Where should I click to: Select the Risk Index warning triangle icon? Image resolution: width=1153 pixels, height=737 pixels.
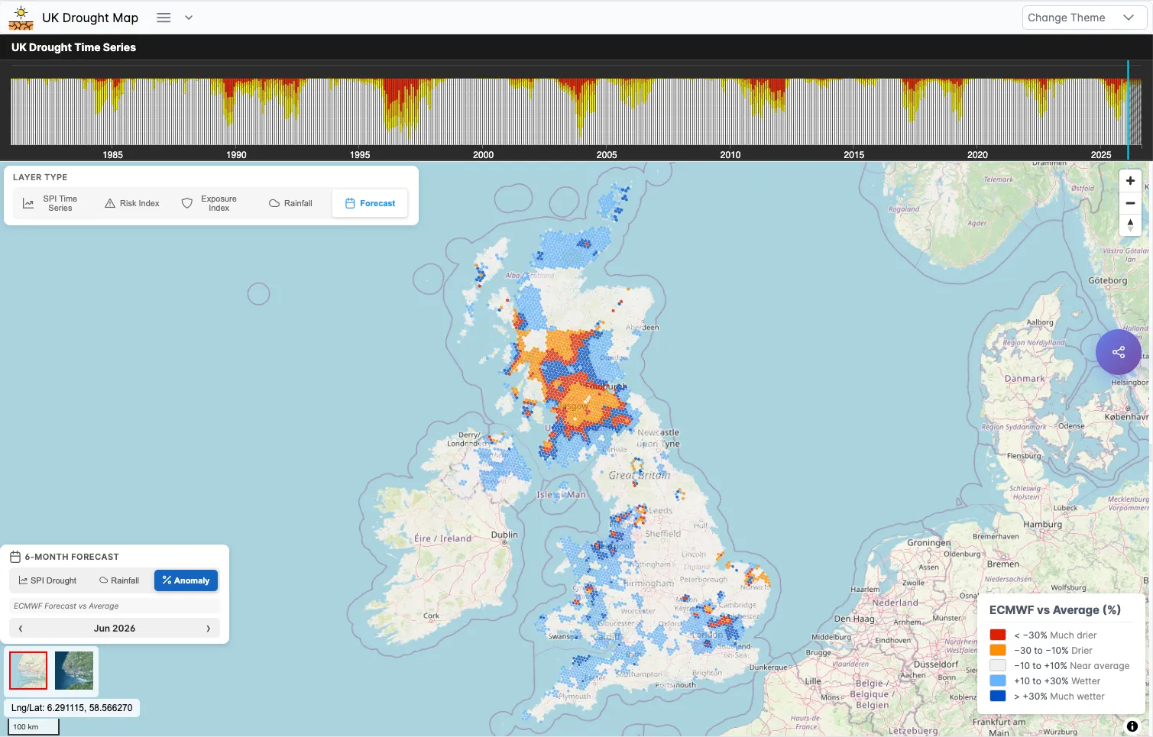pos(109,202)
